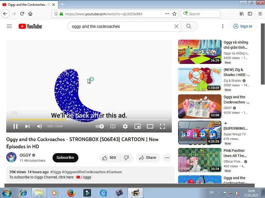265x198 pixels.
Task: Toggle closed captions CC button
Action: click(113, 126)
